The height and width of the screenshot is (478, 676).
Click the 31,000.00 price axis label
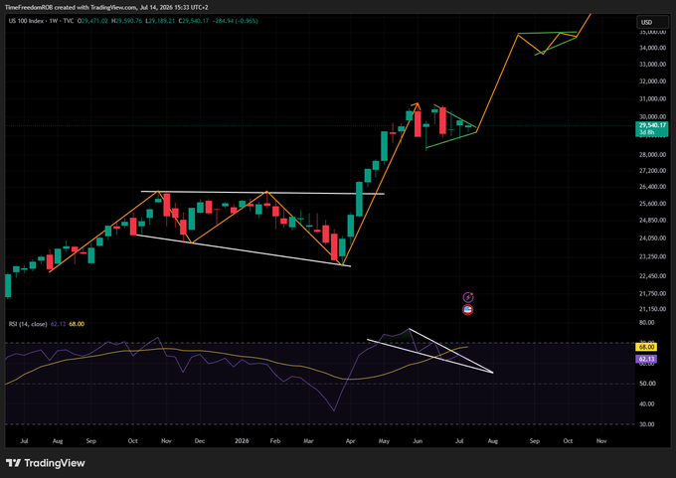(652, 99)
